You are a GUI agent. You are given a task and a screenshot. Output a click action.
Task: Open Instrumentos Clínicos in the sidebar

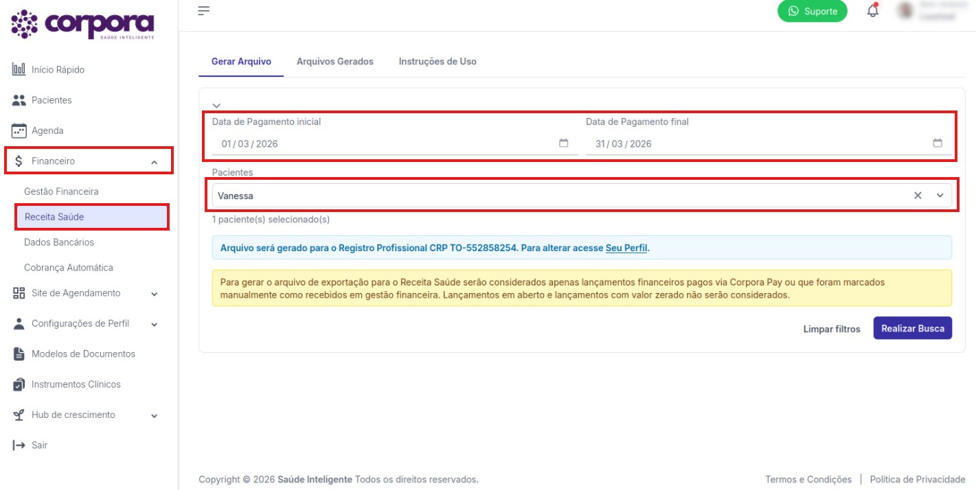(76, 384)
